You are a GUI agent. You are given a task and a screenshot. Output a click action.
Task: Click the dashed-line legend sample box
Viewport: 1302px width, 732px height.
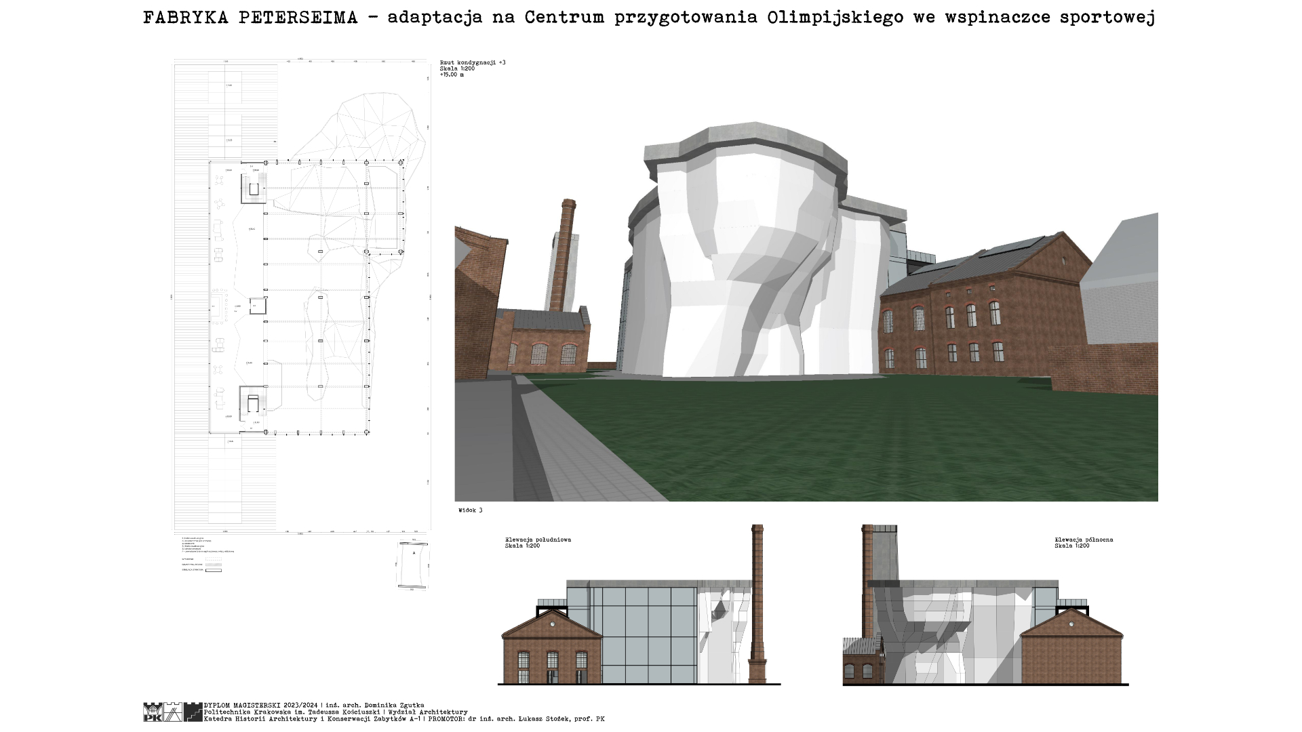point(214,559)
